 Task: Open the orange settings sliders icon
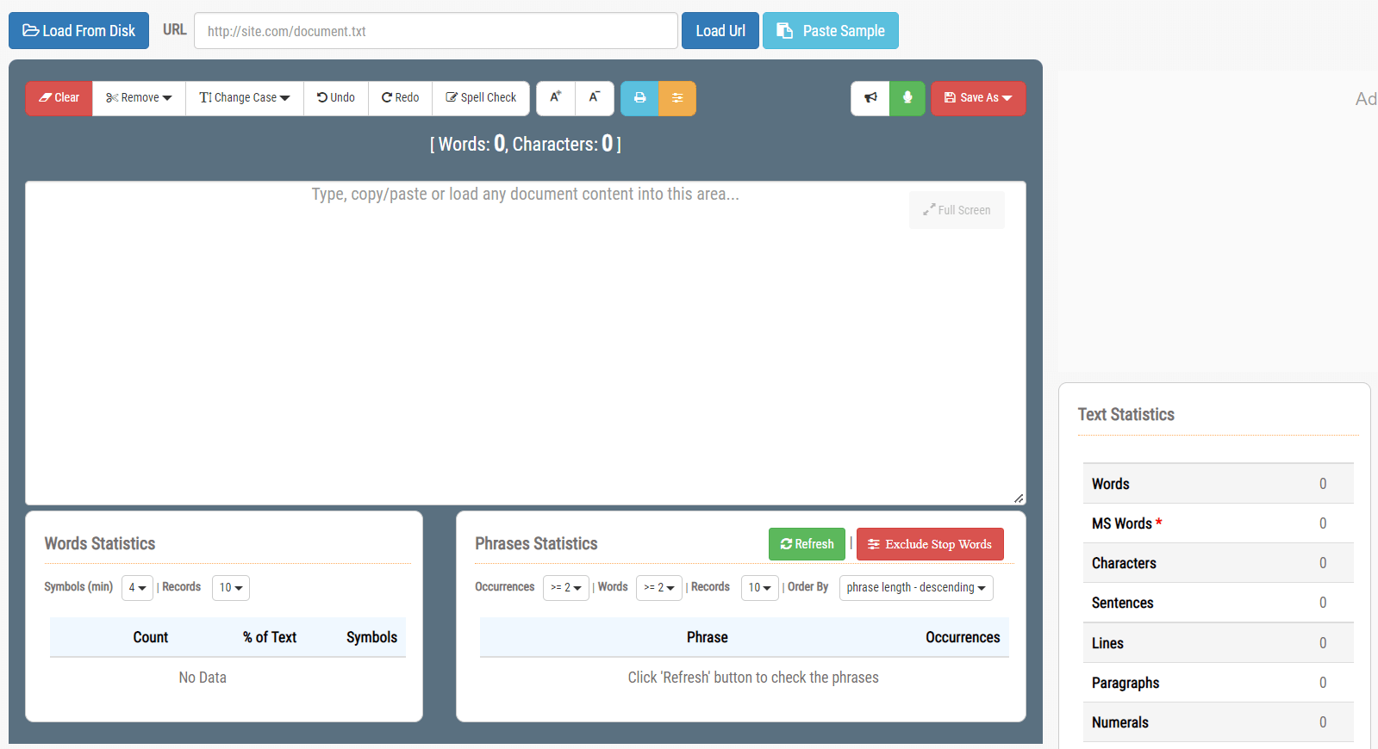(677, 98)
